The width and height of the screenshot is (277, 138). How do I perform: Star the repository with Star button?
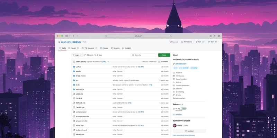point(213,42)
